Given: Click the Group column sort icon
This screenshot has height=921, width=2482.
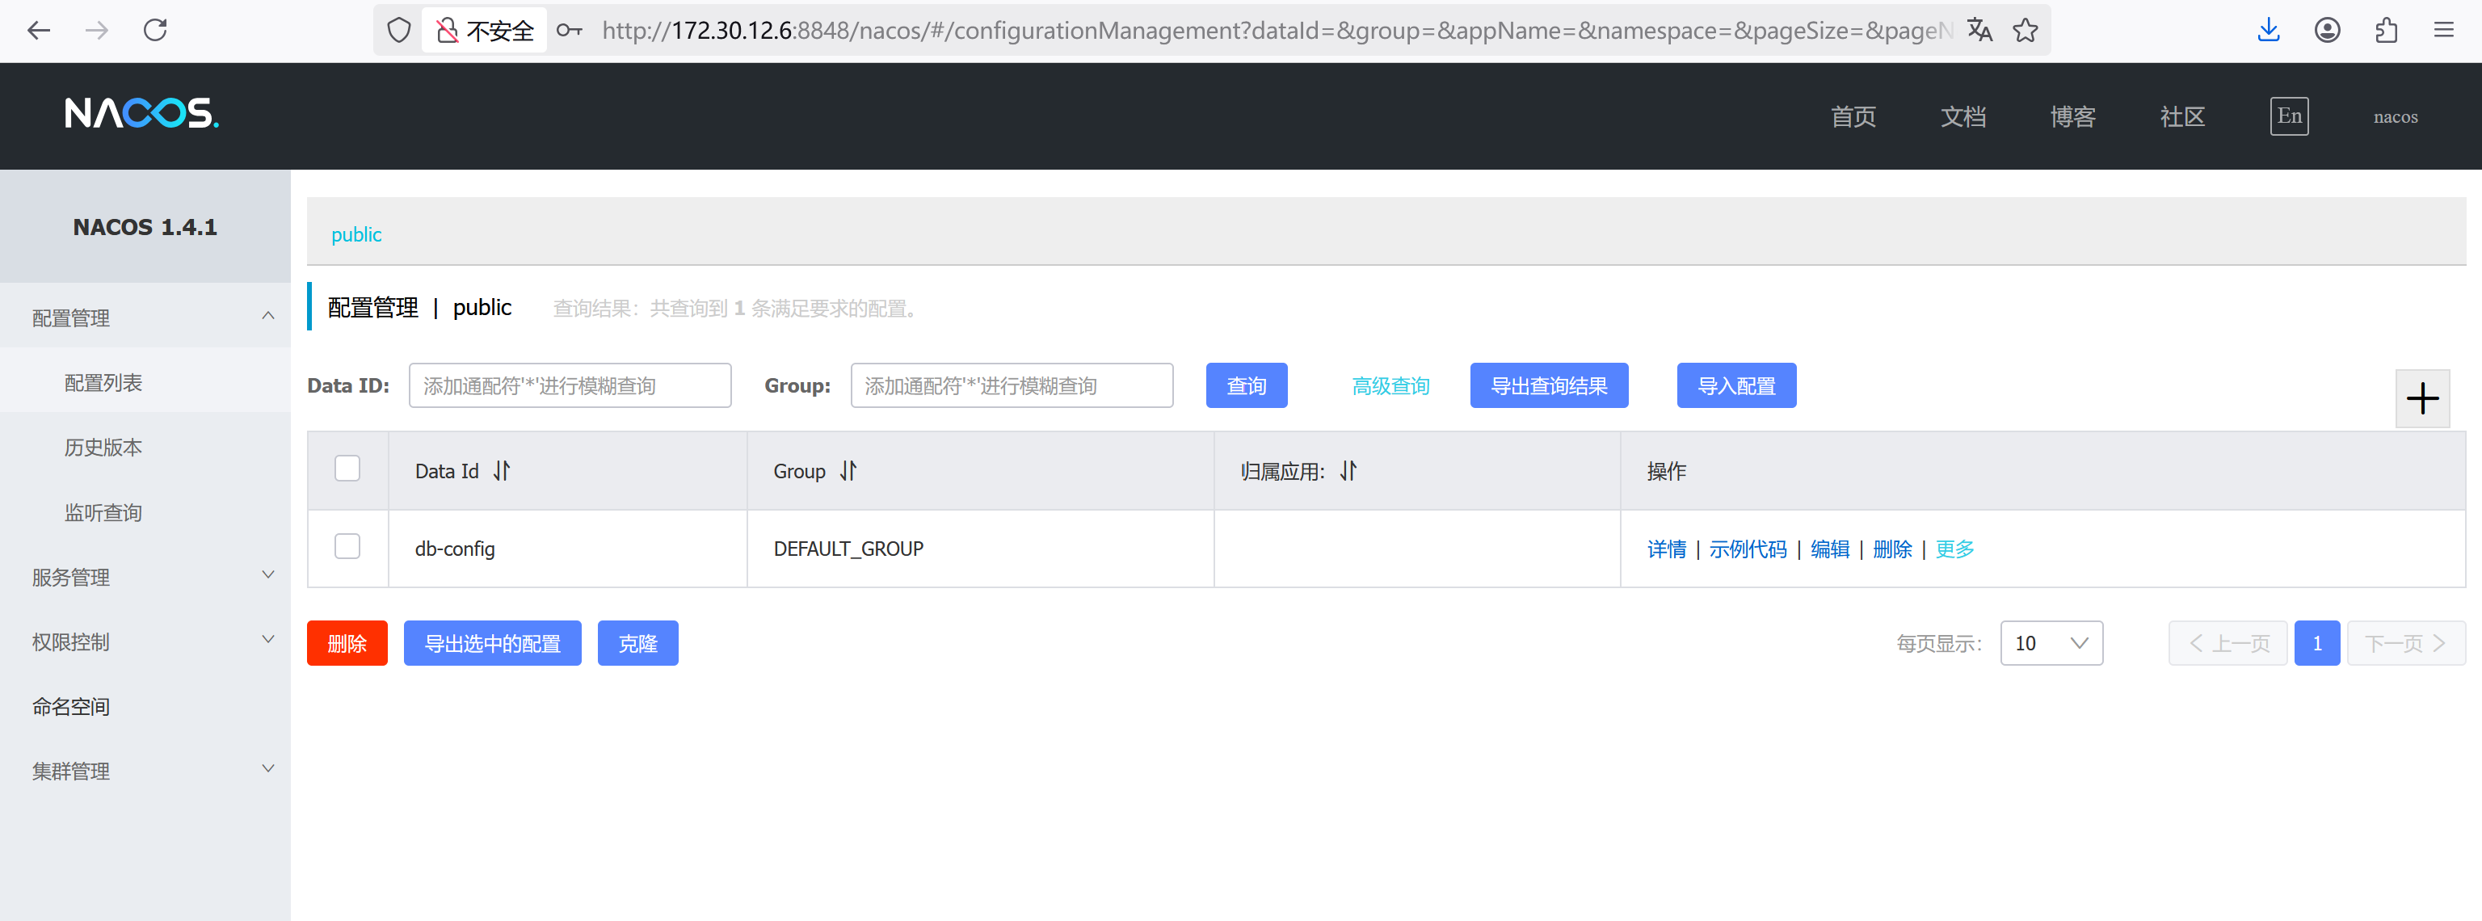Looking at the screenshot, I should point(848,471).
